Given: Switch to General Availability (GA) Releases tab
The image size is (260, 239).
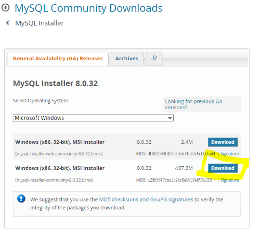Looking at the screenshot, I should pyautogui.click(x=58, y=59).
